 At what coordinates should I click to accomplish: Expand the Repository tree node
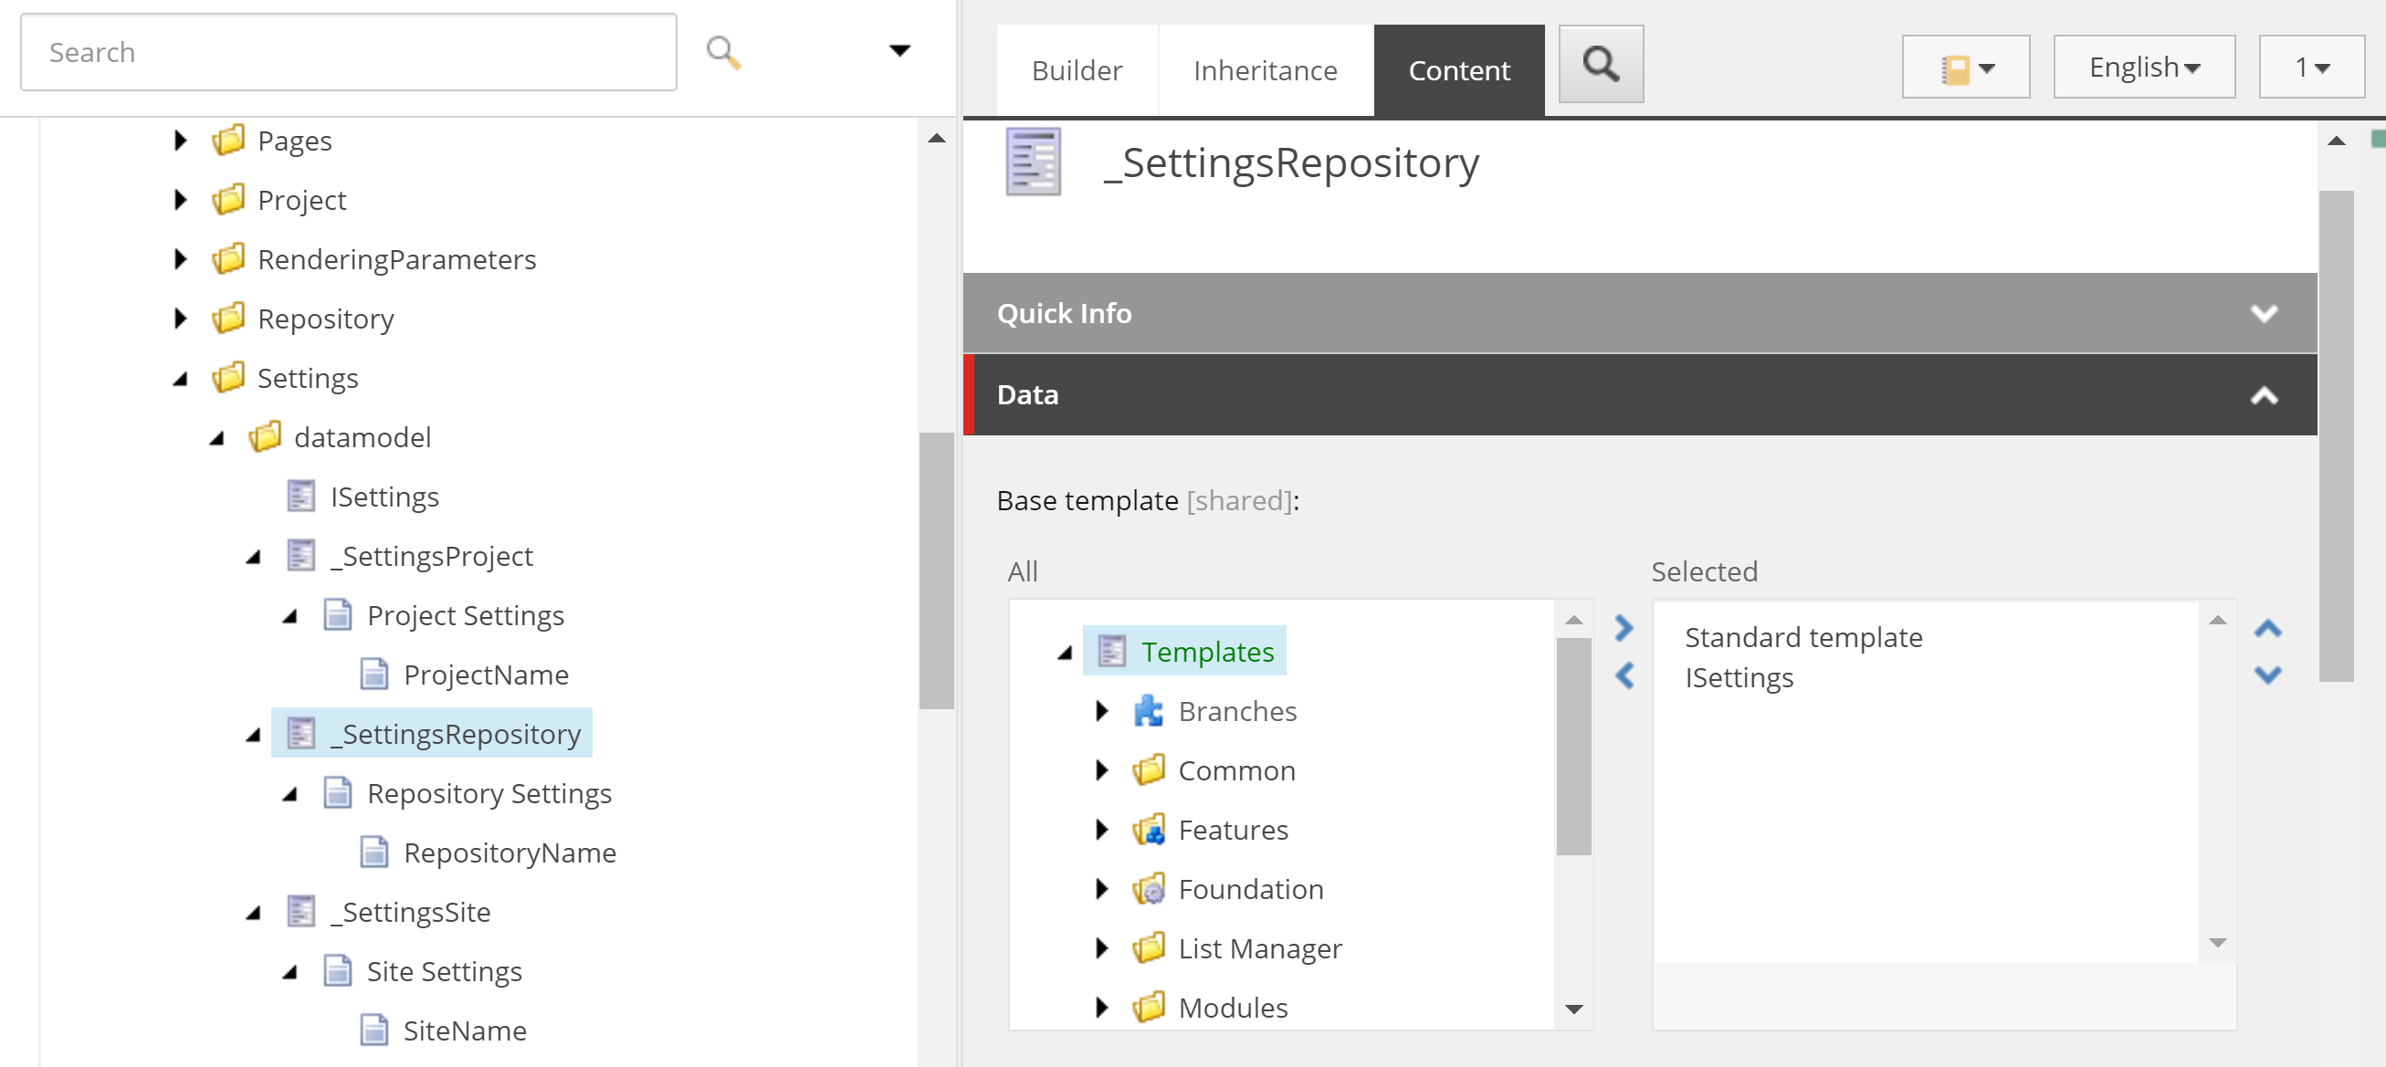click(181, 319)
